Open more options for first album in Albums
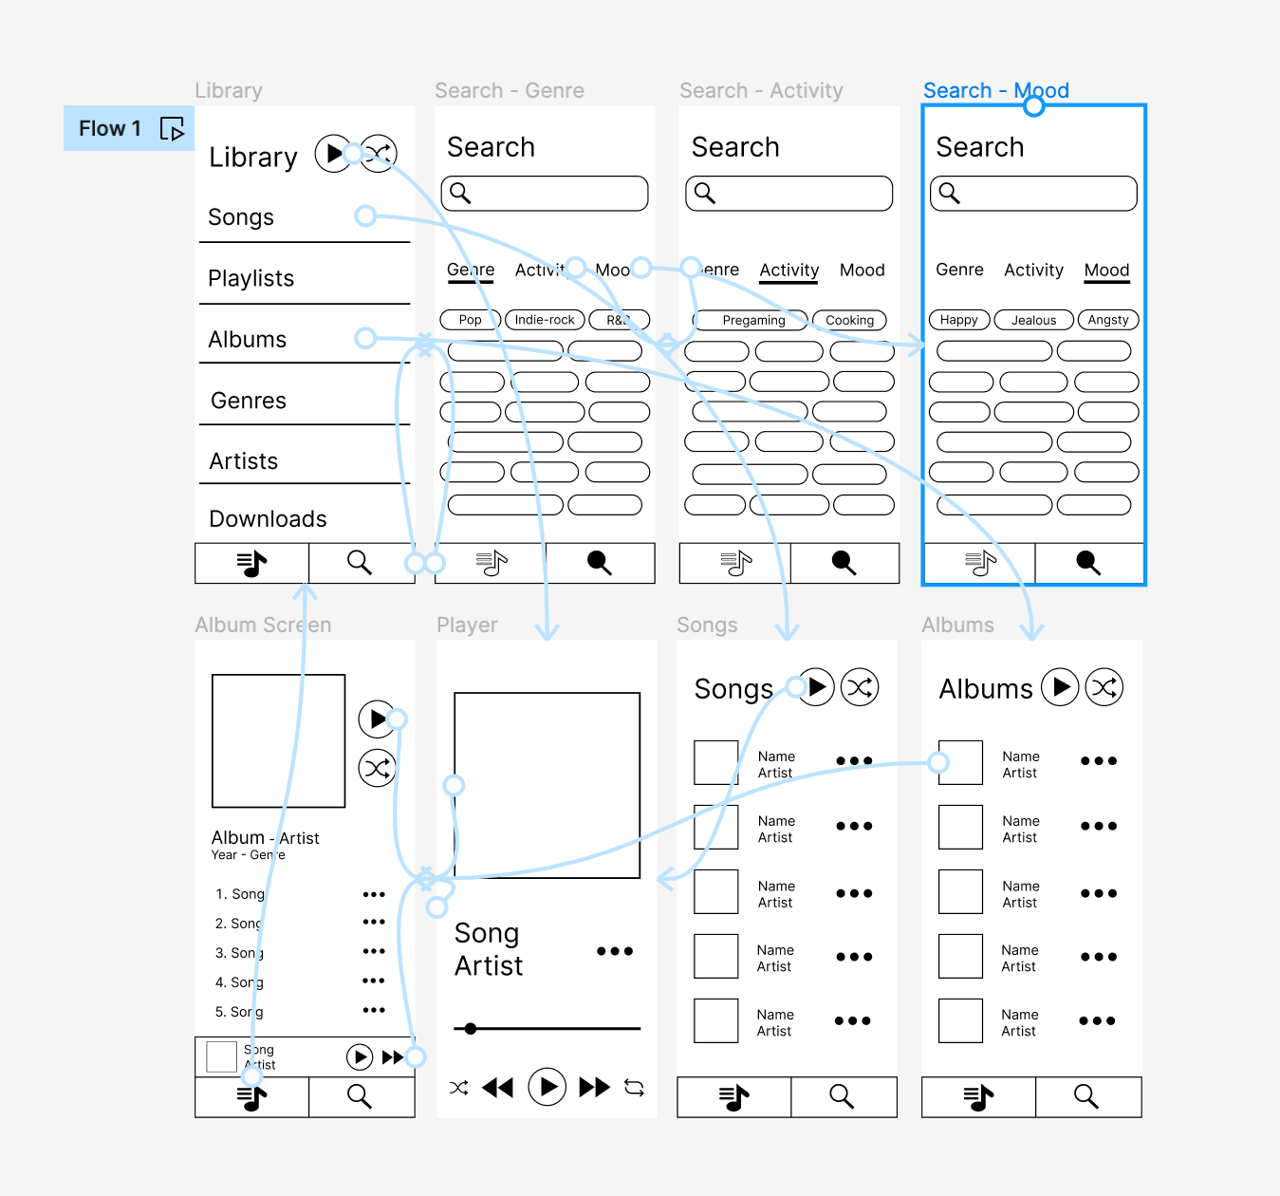 pos(1099,761)
